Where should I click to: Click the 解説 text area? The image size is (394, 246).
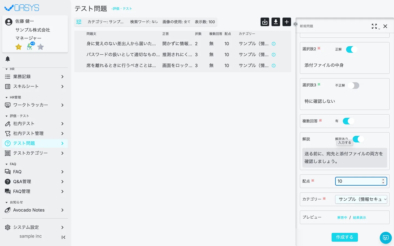[x=345, y=158]
